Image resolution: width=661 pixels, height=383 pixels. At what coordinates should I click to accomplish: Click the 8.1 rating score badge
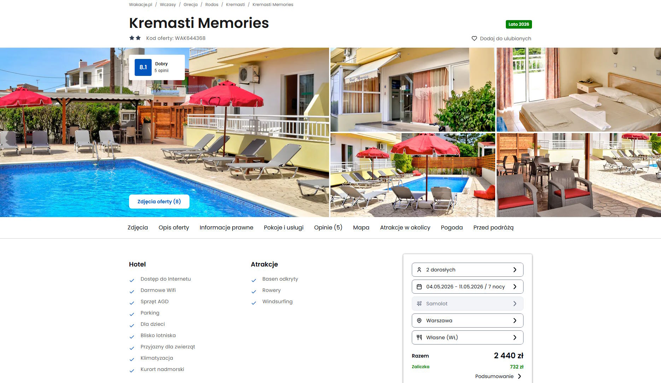pos(143,67)
